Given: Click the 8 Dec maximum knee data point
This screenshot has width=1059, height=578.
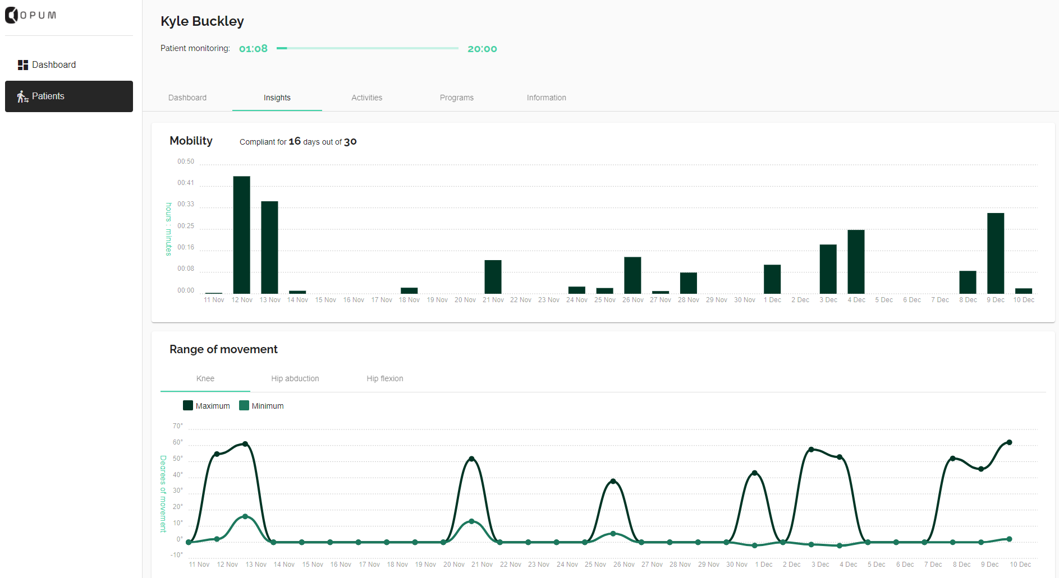Looking at the screenshot, I should tap(953, 459).
